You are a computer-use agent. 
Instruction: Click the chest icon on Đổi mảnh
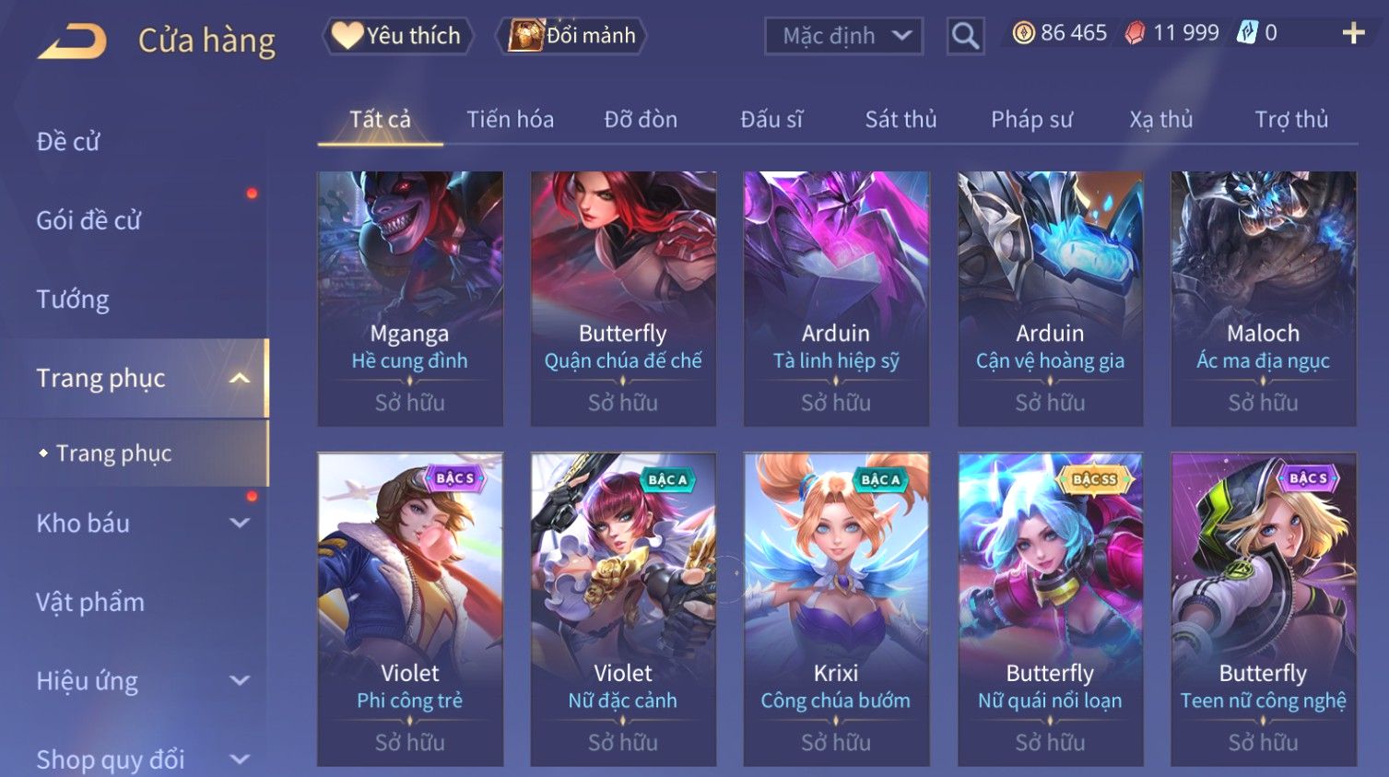click(525, 35)
